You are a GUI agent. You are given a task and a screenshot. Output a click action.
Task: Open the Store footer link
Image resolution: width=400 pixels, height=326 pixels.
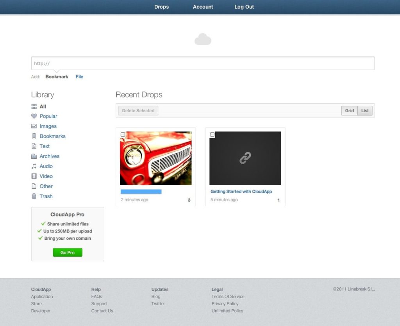(x=36, y=304)
